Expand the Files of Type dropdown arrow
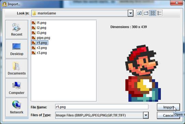185x124 pixels. point(146,115)
